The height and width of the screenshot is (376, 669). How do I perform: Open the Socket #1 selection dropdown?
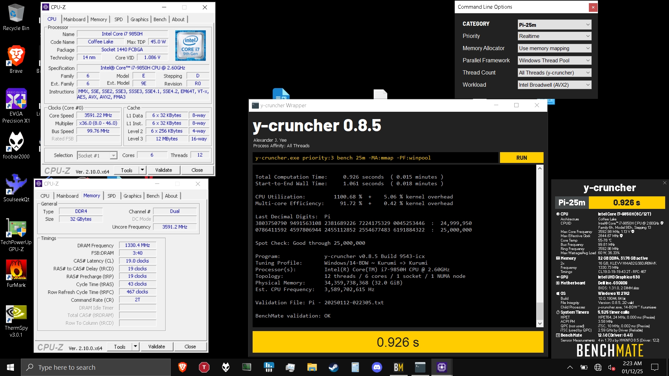(97, 156)
